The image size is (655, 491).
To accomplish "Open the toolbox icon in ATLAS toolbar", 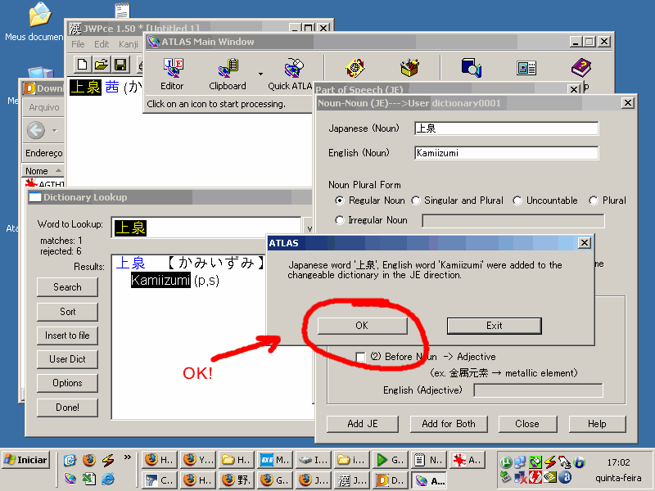I will point(409,68).
